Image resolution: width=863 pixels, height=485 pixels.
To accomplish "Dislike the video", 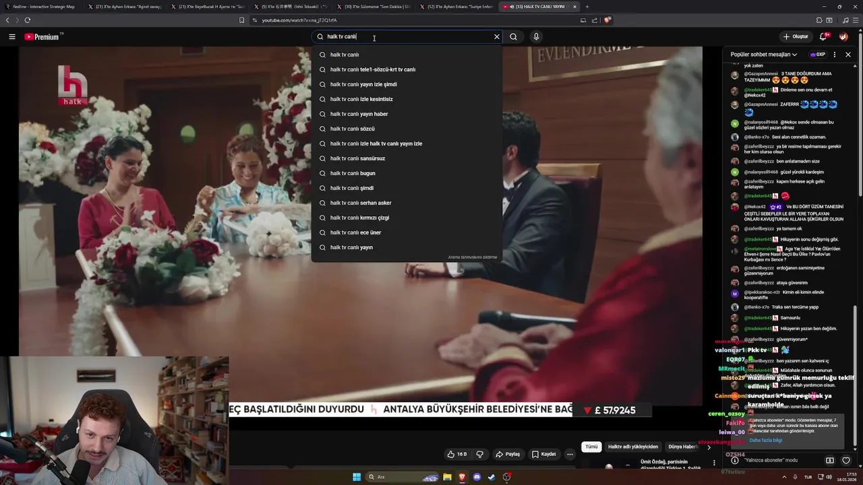I will tap(480, 454).
